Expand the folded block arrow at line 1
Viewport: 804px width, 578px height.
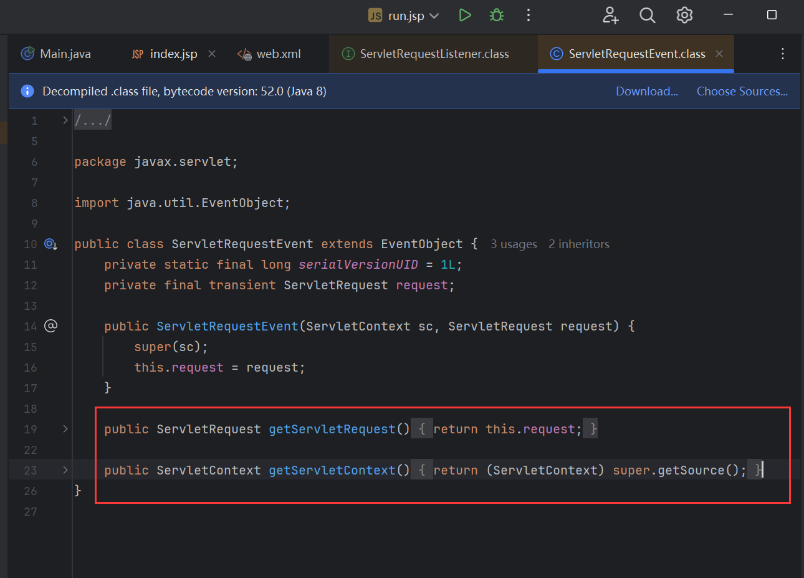pos(65,120)
